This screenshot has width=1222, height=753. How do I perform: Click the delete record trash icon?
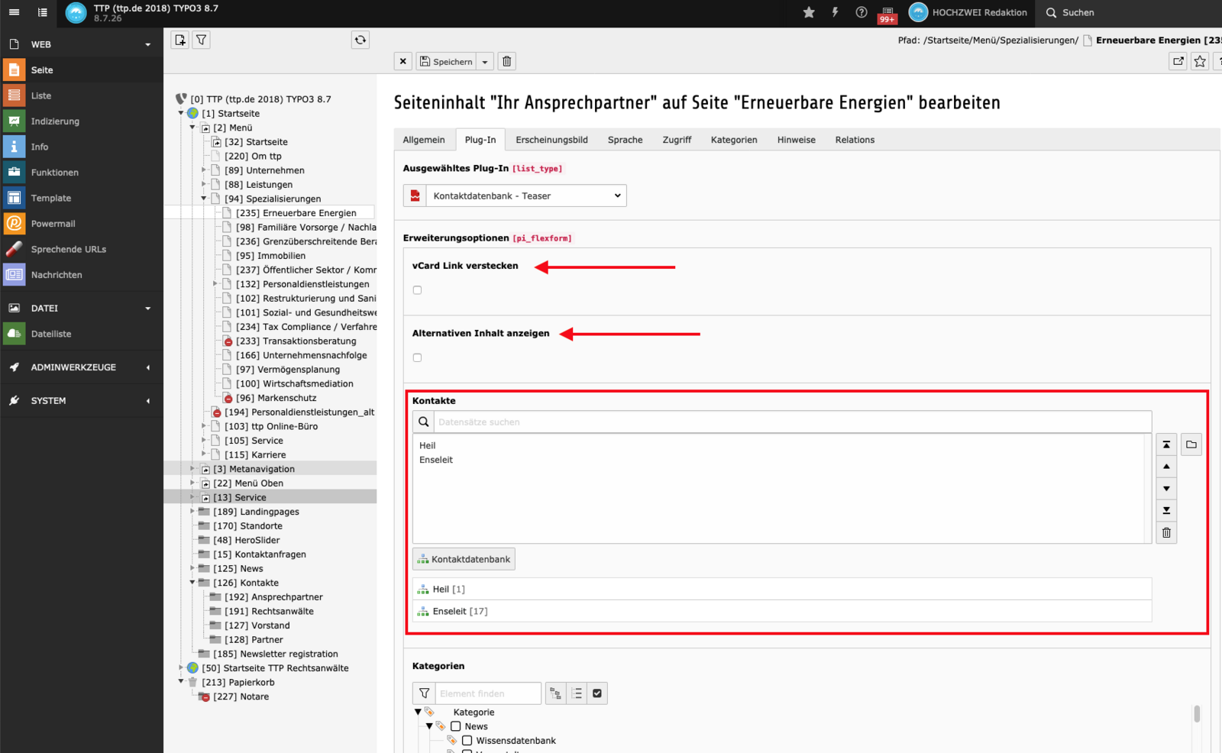(506, 62)
